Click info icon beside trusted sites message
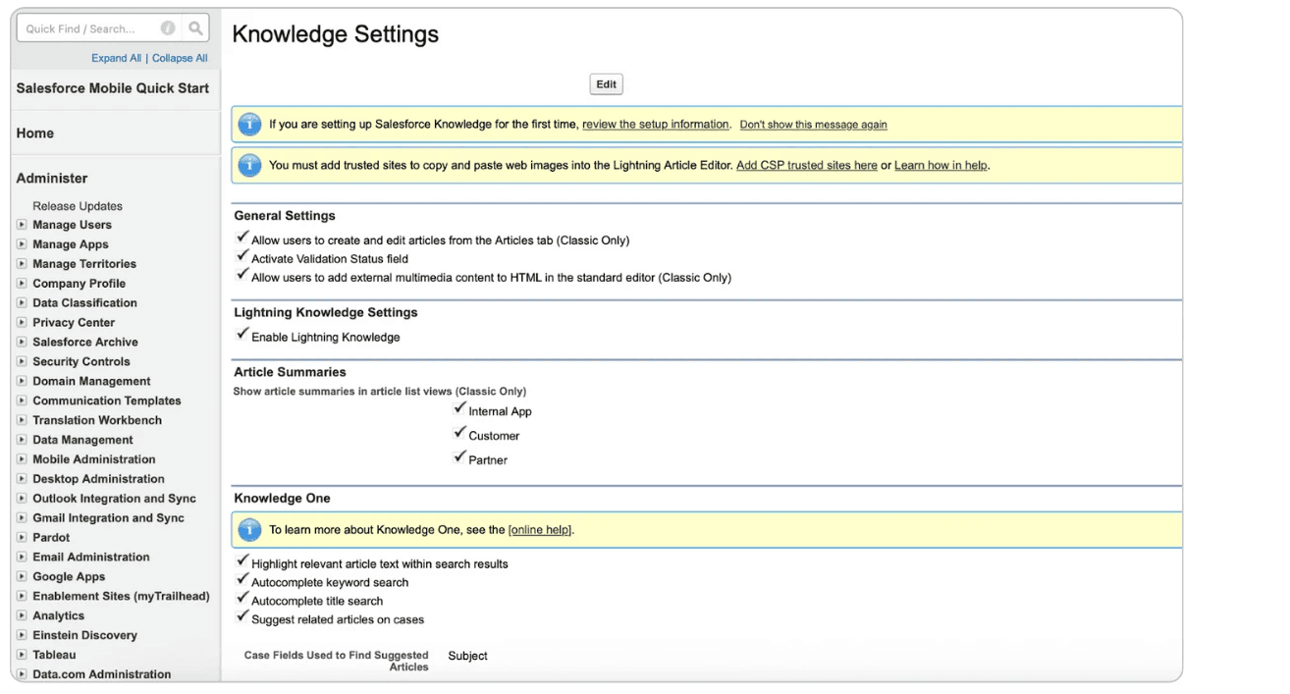Image resolution: width=1290 pixels, height=694 pixels. click(x=249, y=165)
